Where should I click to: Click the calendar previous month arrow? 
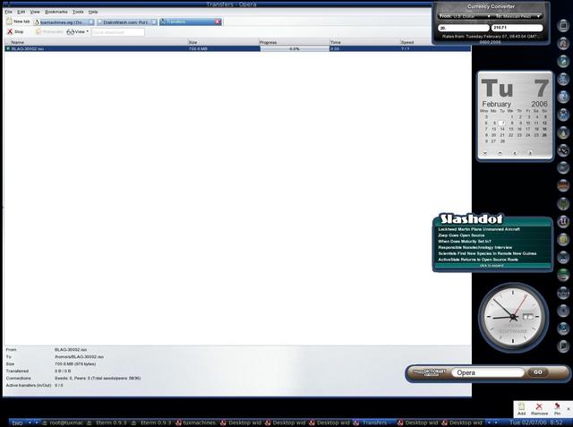[x=515, y=153]
